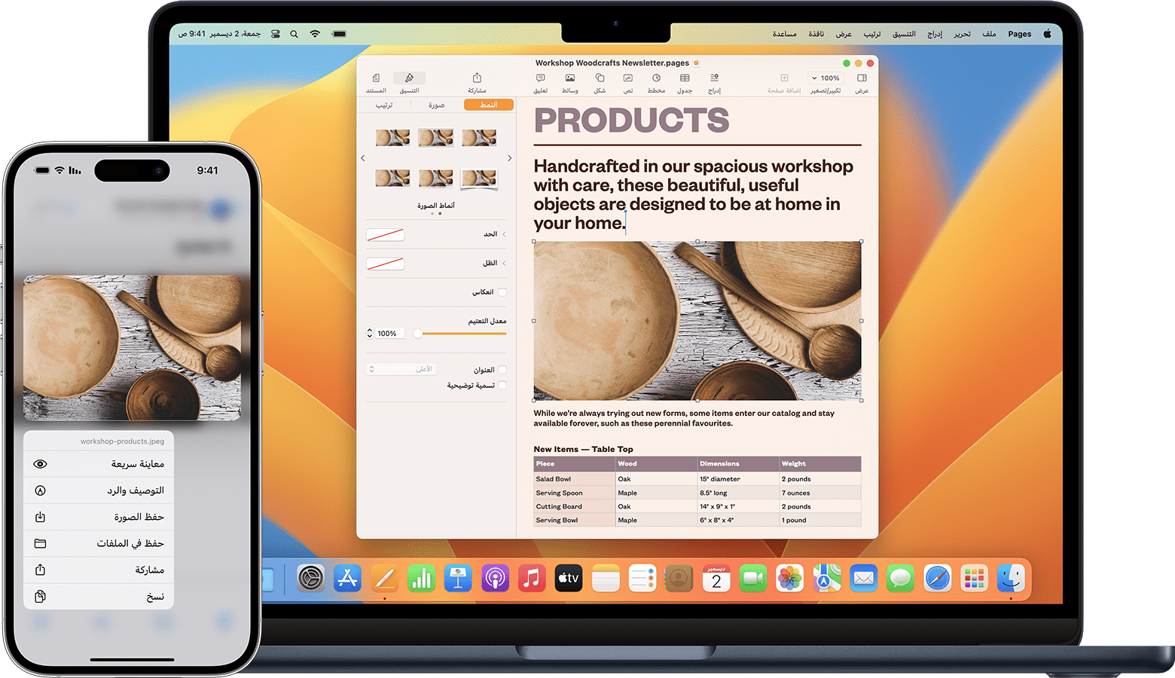Open the وسائط media picker
This screenshot has width=1175, height=678.
click(570, 83)
